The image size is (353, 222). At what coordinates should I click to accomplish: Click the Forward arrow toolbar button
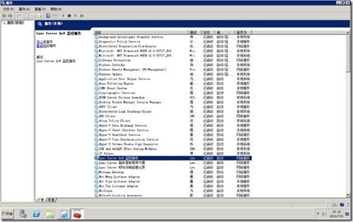coord(10,16)
